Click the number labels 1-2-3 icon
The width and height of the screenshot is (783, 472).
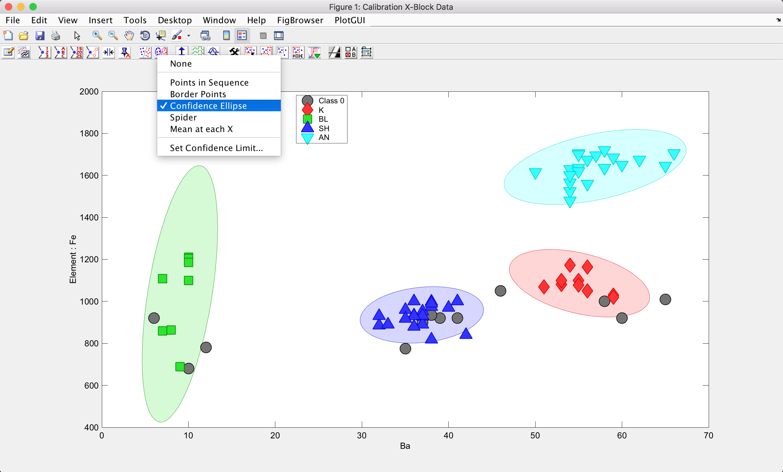click(44, 52)
